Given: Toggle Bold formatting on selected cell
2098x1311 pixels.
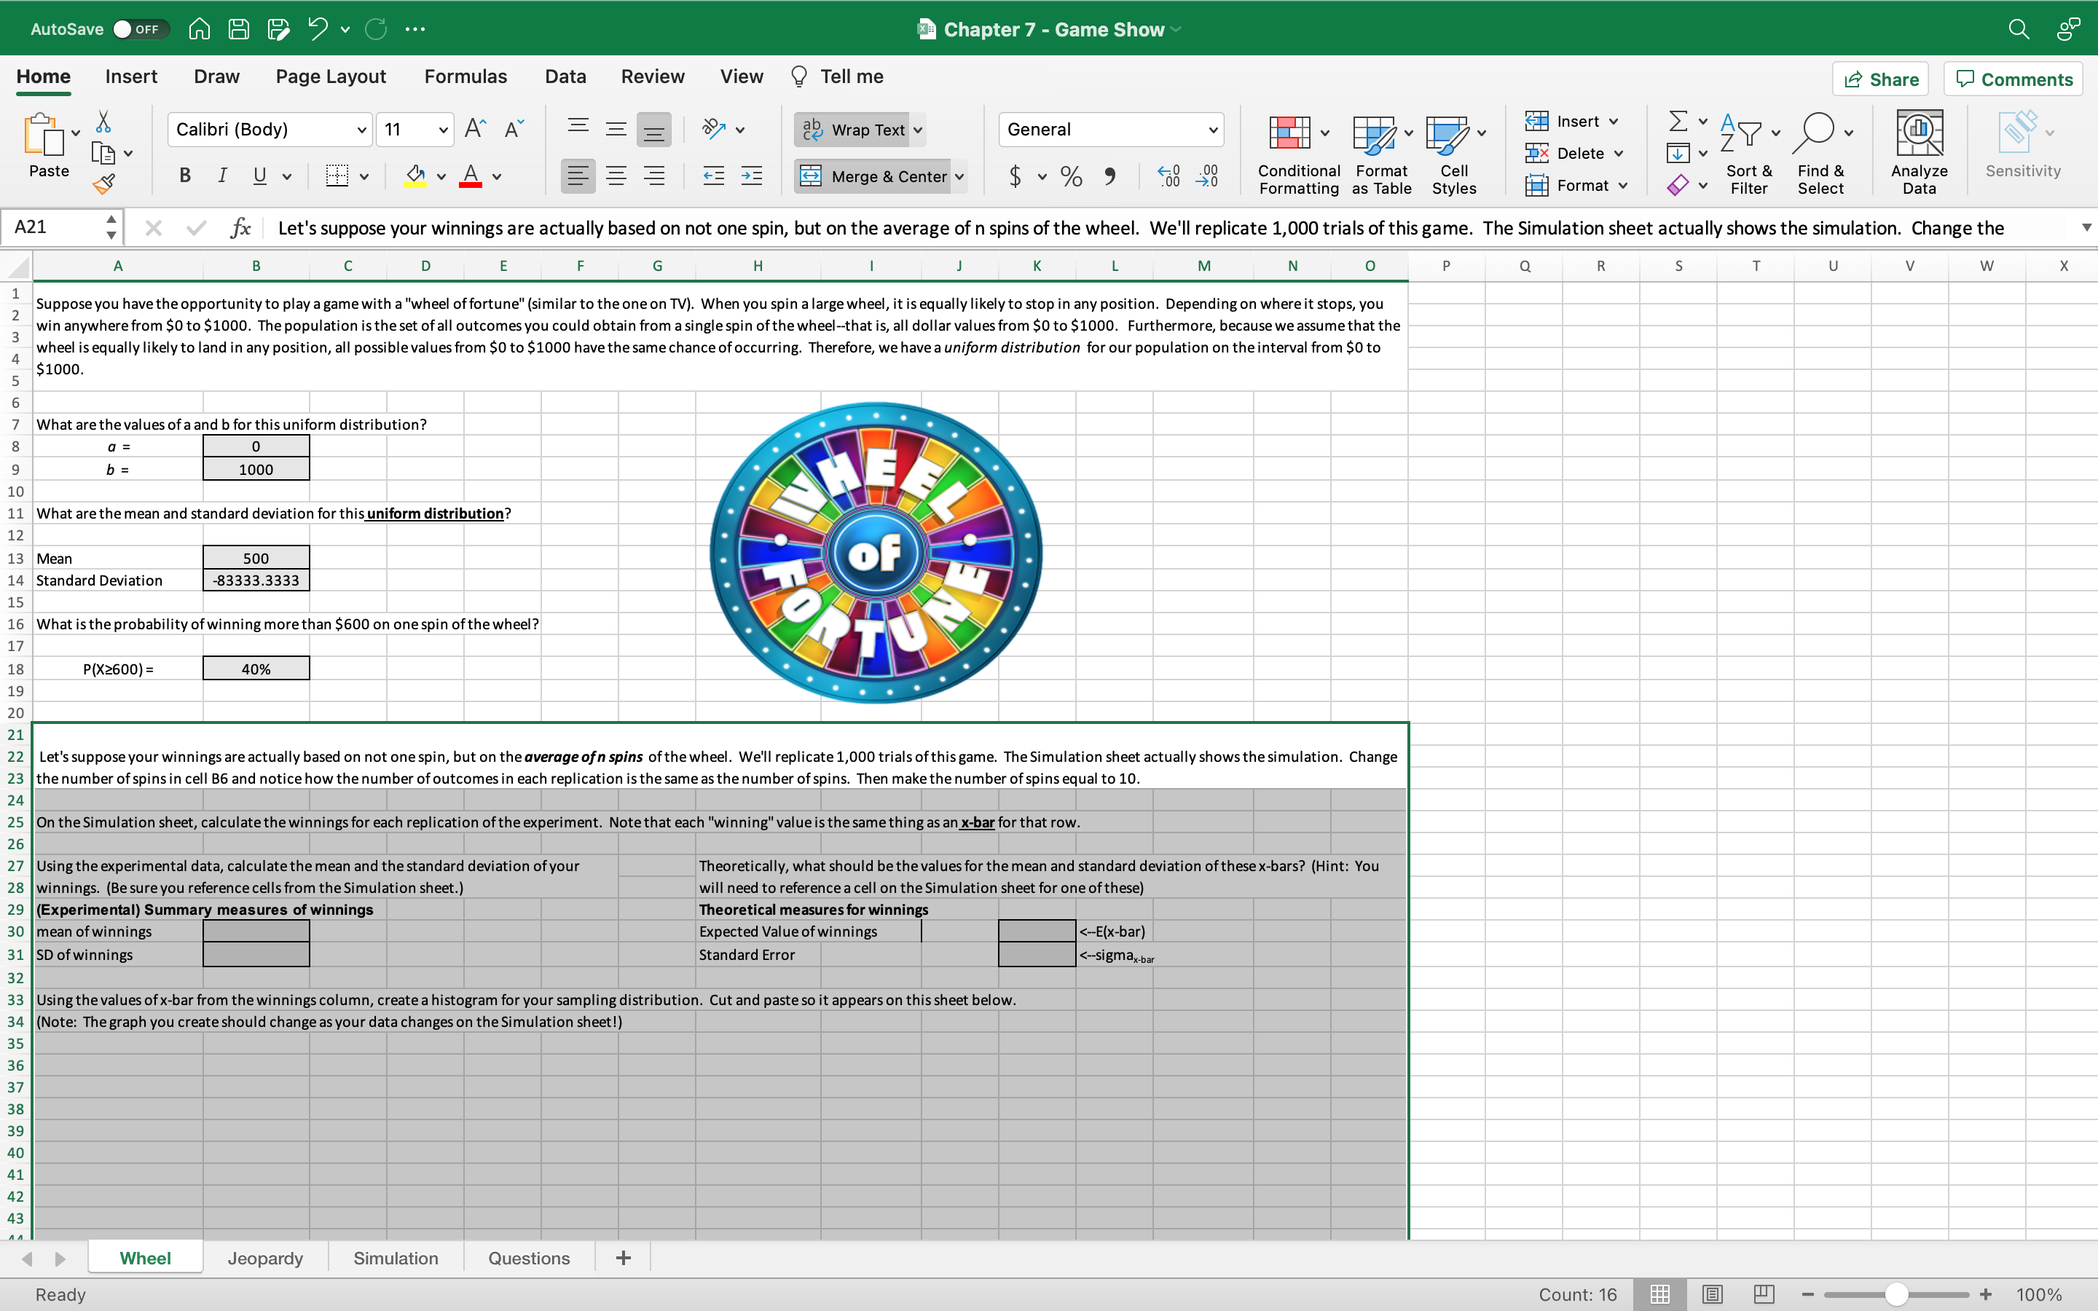Looking at the screenshot, I should pyautogui.click(x=184, y=177).
